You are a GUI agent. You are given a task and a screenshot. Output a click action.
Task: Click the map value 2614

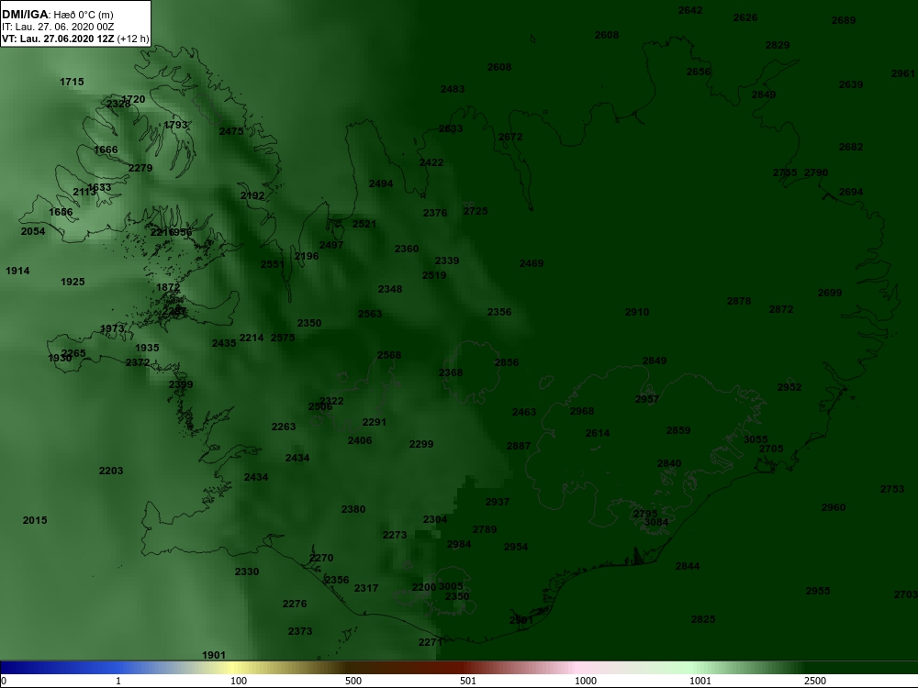598,434
